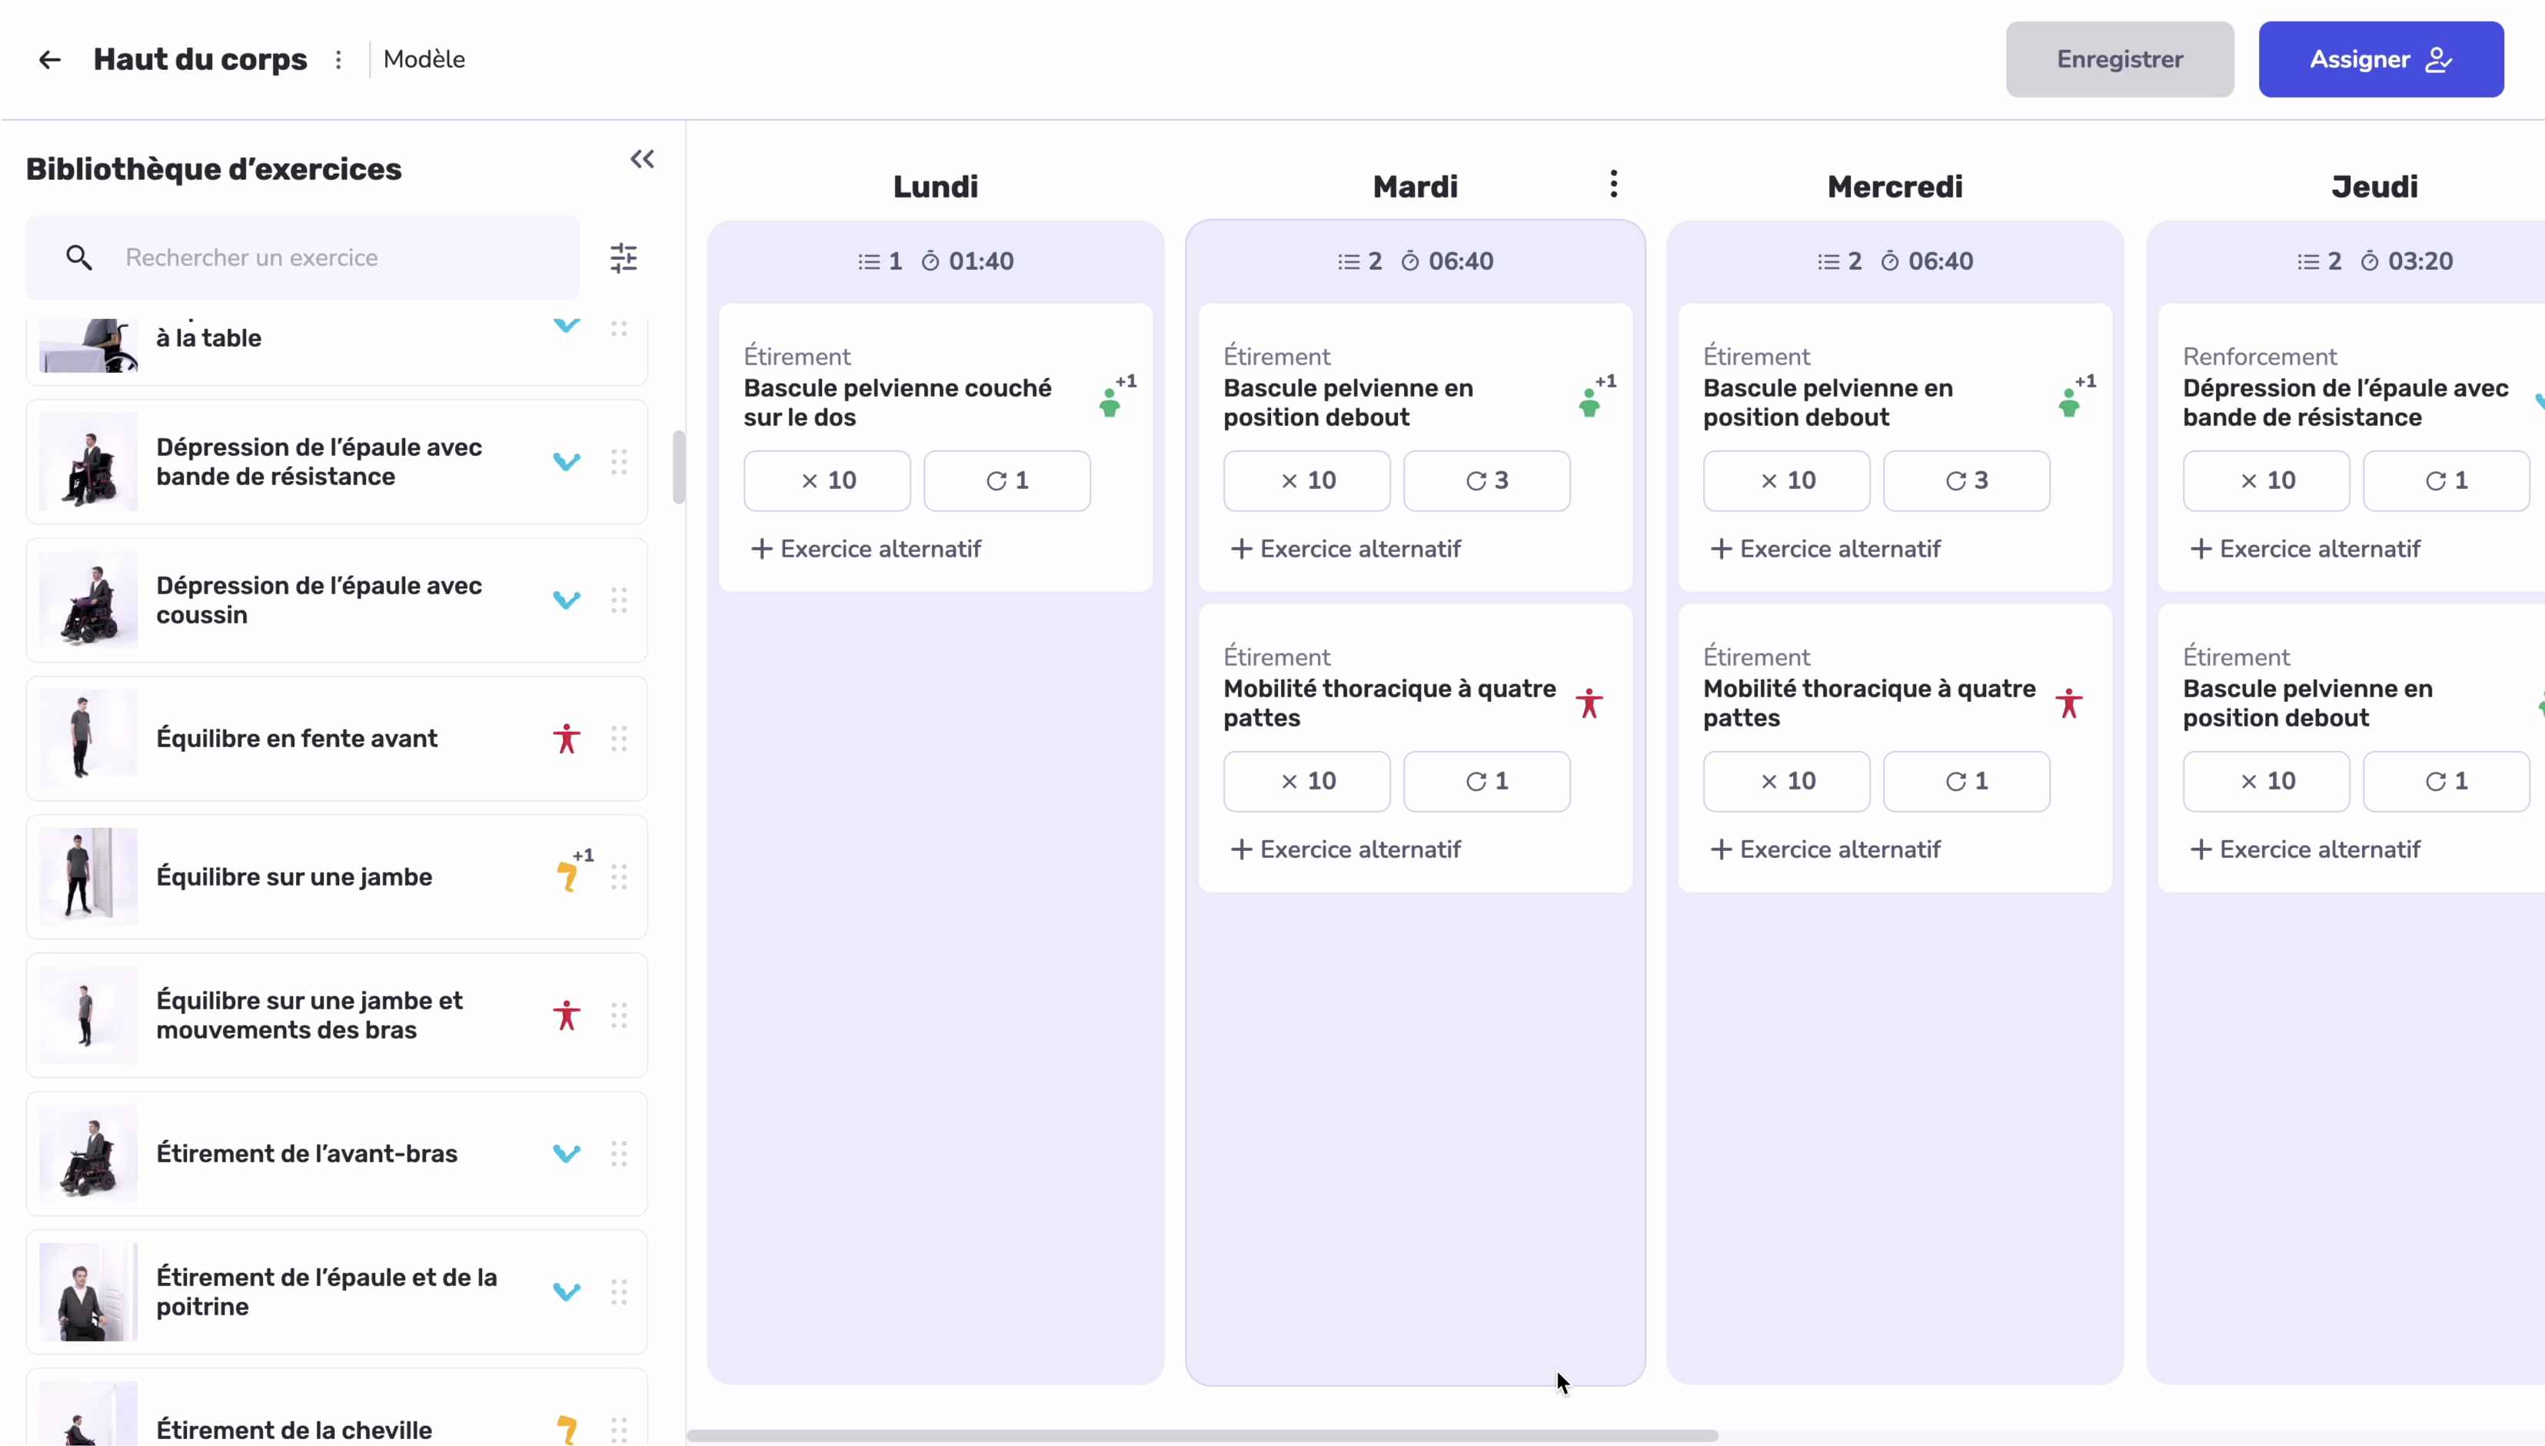Image resolution: width=2545 pixels, height=1446 pixels.
Task: Toggle the blue checkmark on Étirement de l'avant-bras
Action: pyautogui.click(x=567, y=1153)
